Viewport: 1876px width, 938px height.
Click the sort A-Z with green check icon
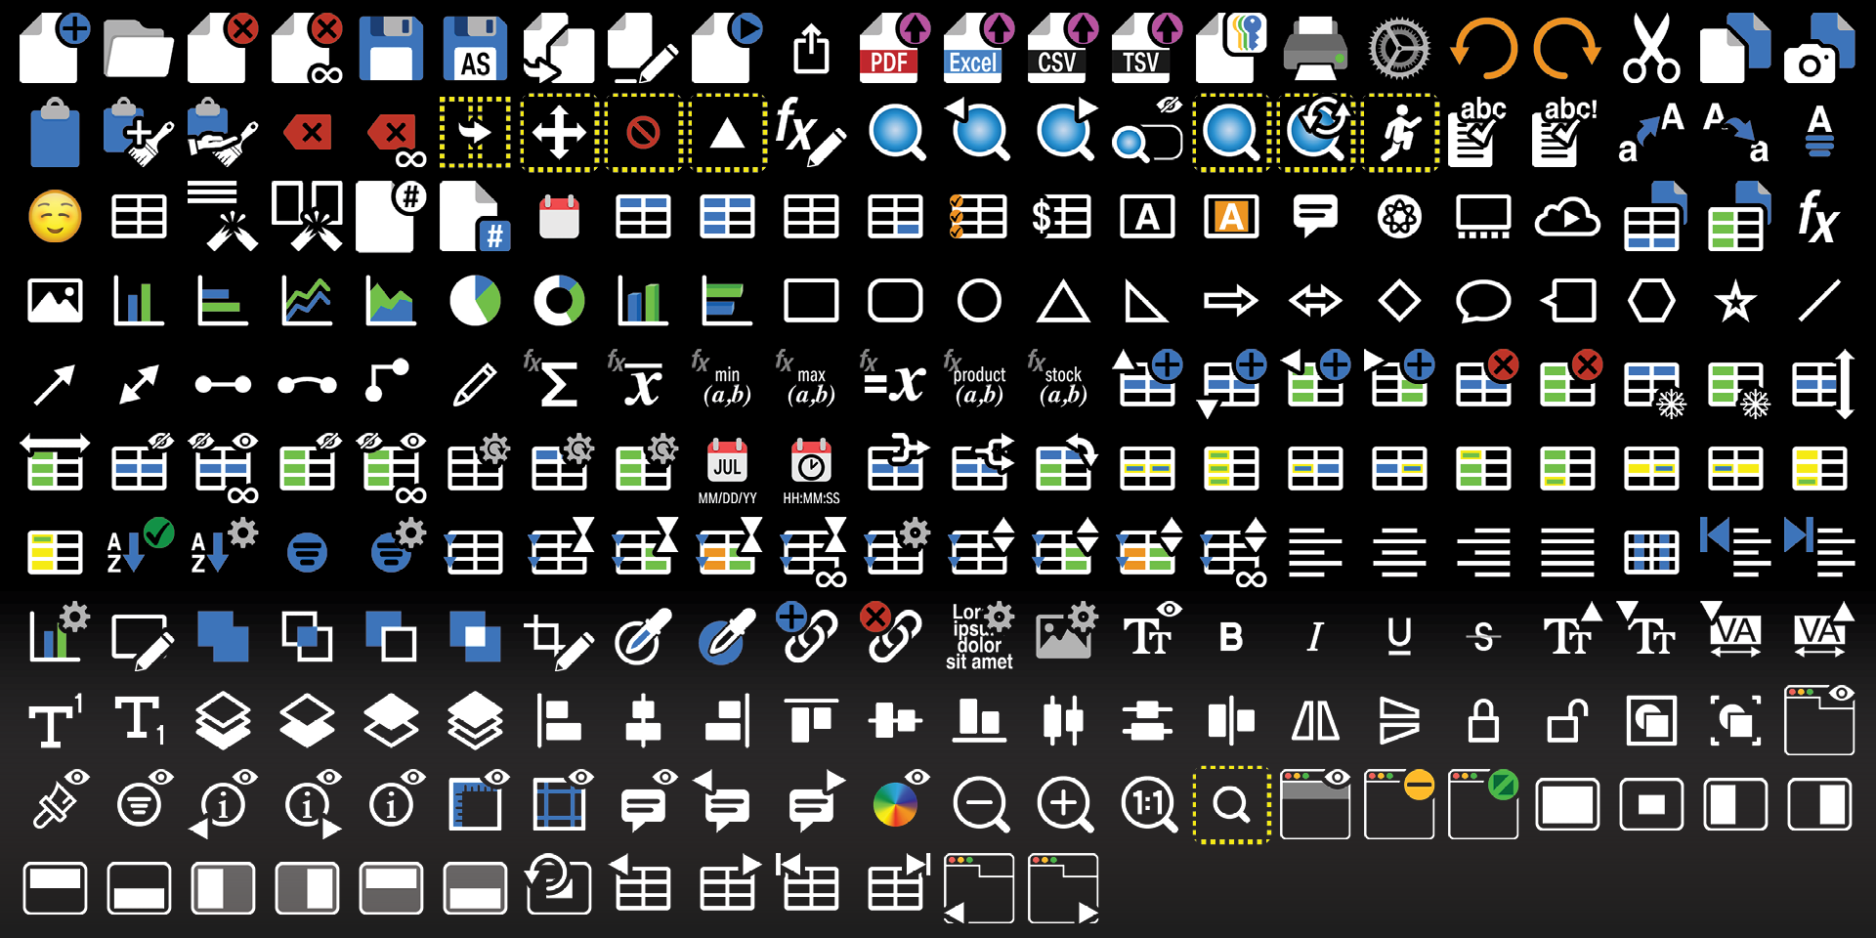pyautogui.click(x=139, y=547)
